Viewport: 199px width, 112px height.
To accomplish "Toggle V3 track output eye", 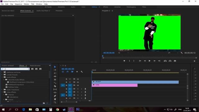I will point(78,79).
